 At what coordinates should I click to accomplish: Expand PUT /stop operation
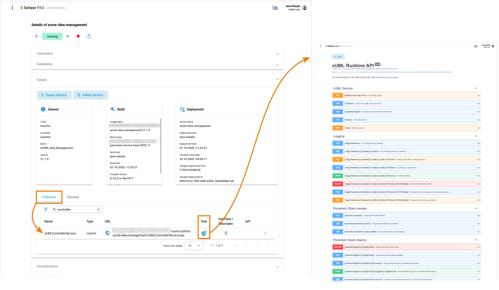406,128
